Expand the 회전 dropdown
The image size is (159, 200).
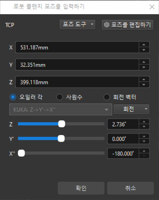coord(131,109)
